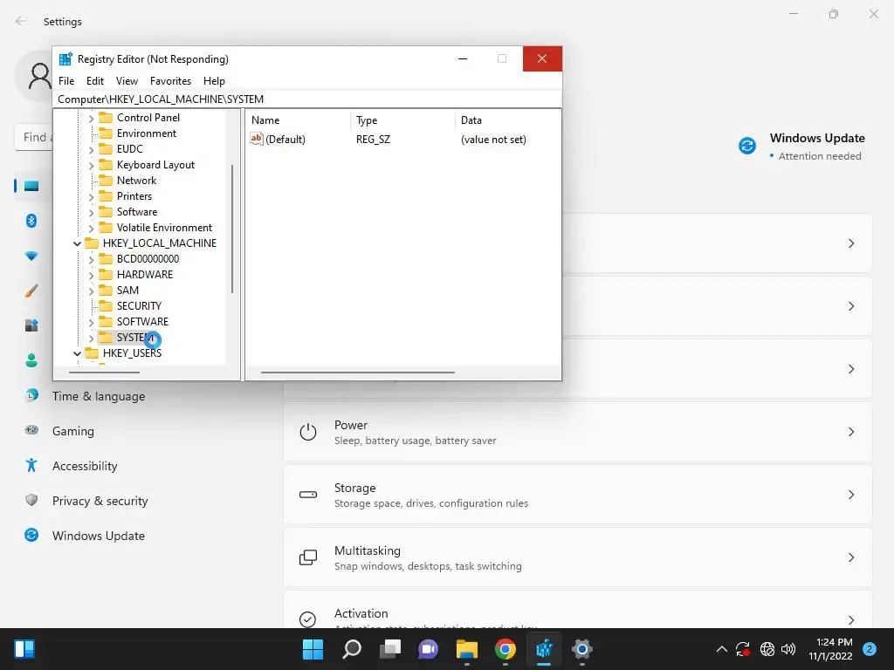The height and width of the screenshot is (670, 894).
Task: Open taskbar Search
Action: click(351, 649)
